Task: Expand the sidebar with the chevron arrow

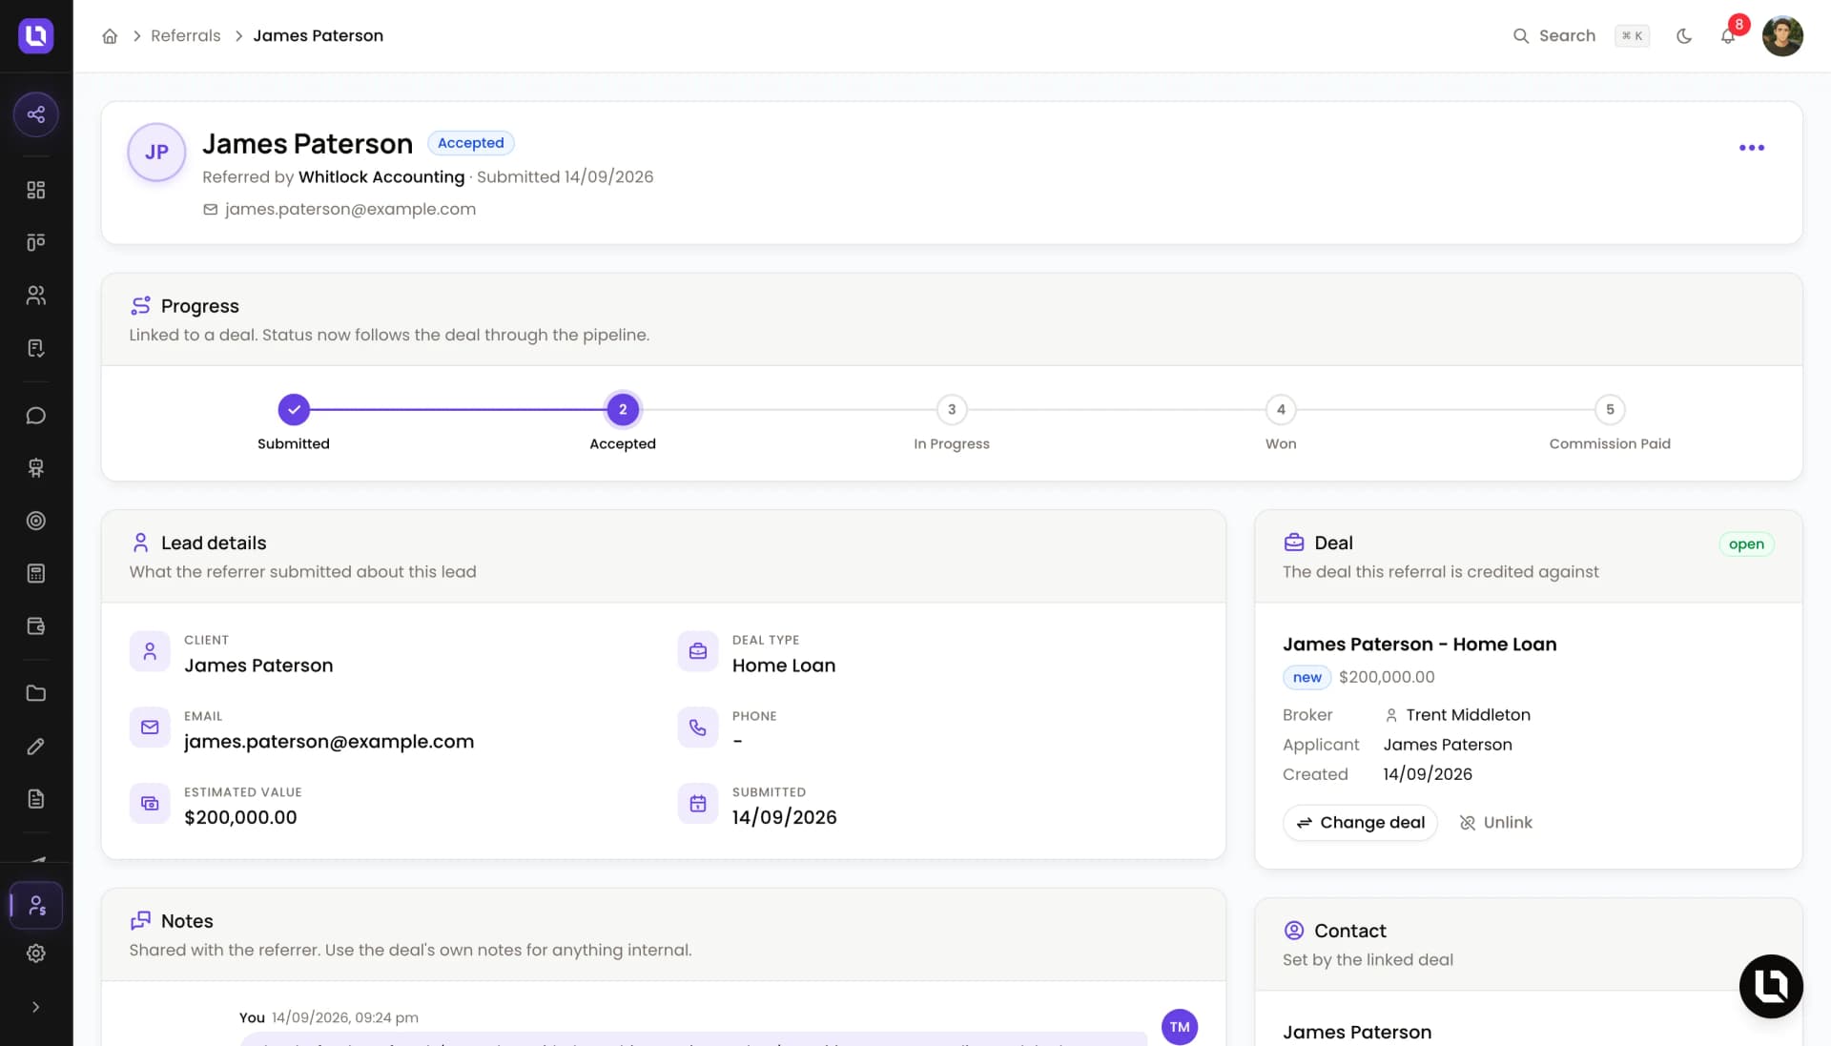Action: click(36, 1007)
